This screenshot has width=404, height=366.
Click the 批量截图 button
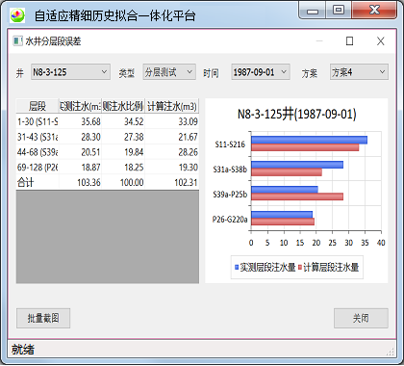point(43,318)
